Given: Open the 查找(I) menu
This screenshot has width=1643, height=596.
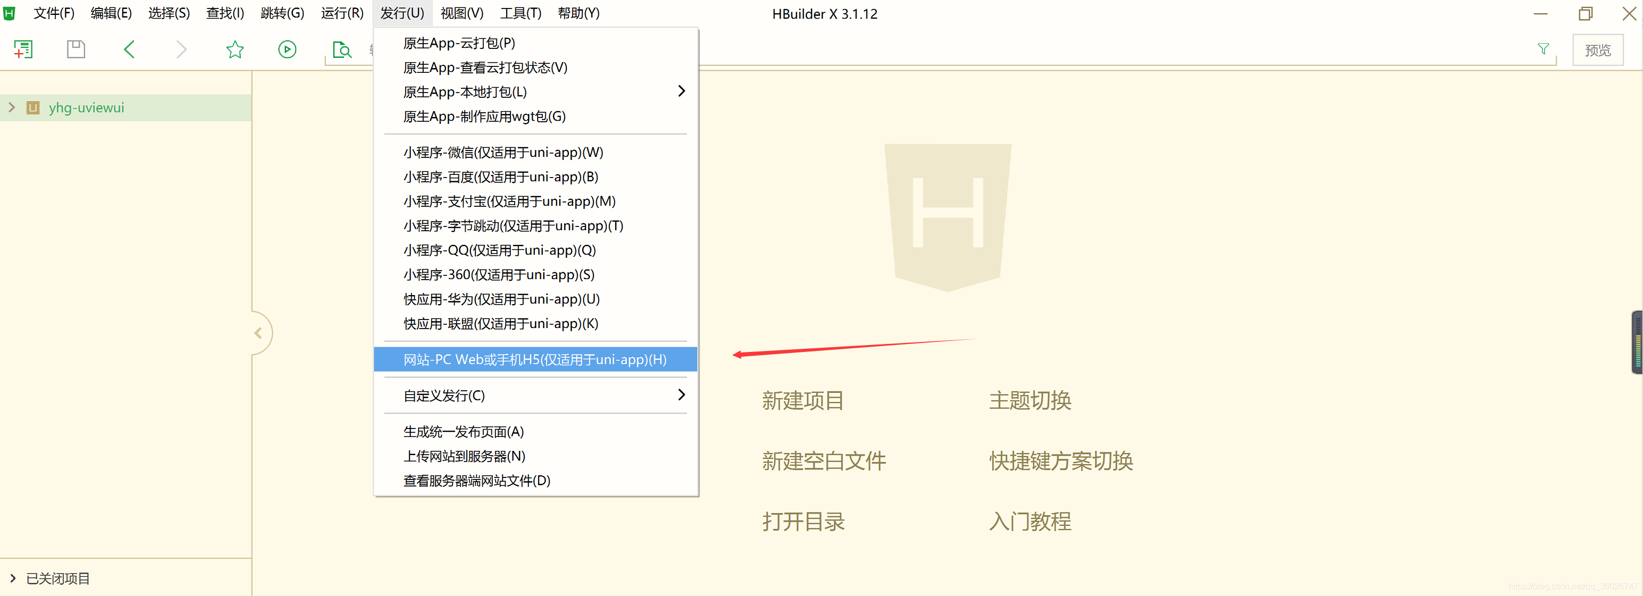Looking at the screenshot, I should point(224,13).
